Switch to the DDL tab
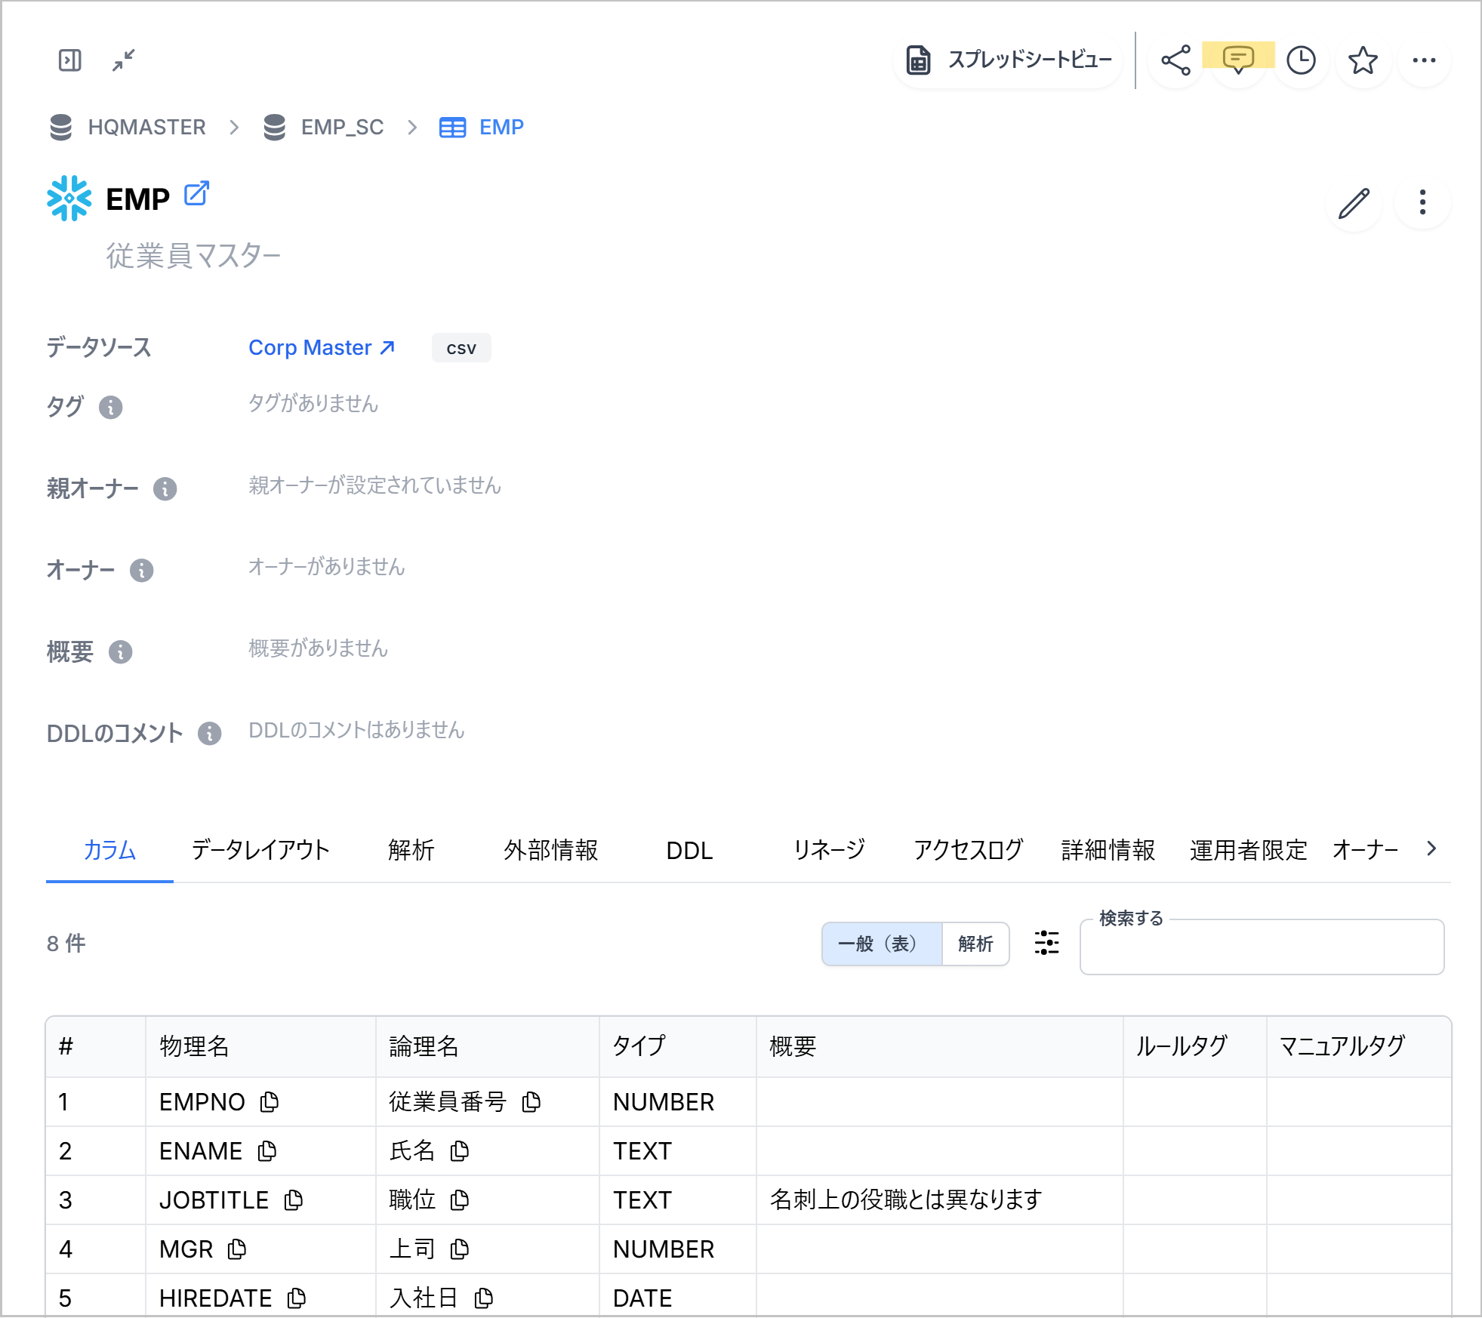The image size is (1482, 1318). pyautogui.click(x=689, y=850)
